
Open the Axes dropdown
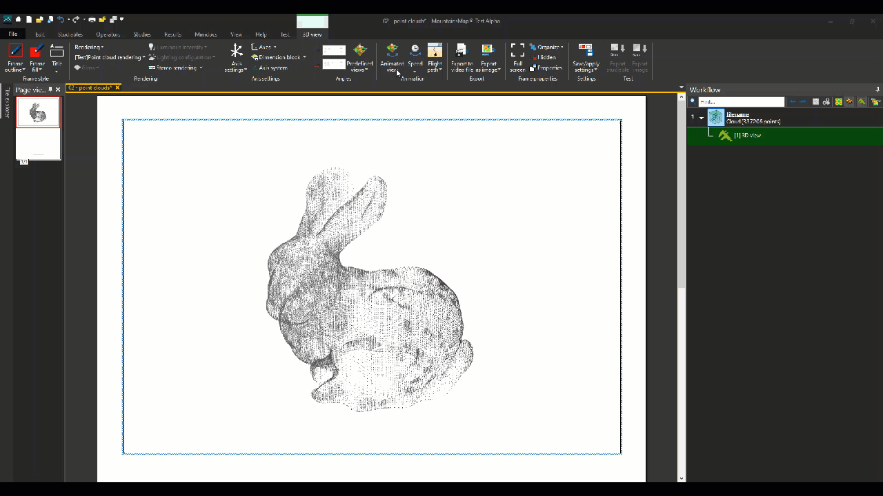click(264, 47)
